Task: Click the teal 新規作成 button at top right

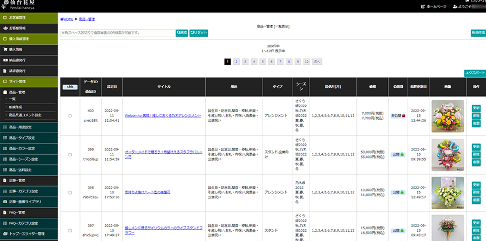Action: click(x=478, y=33)
